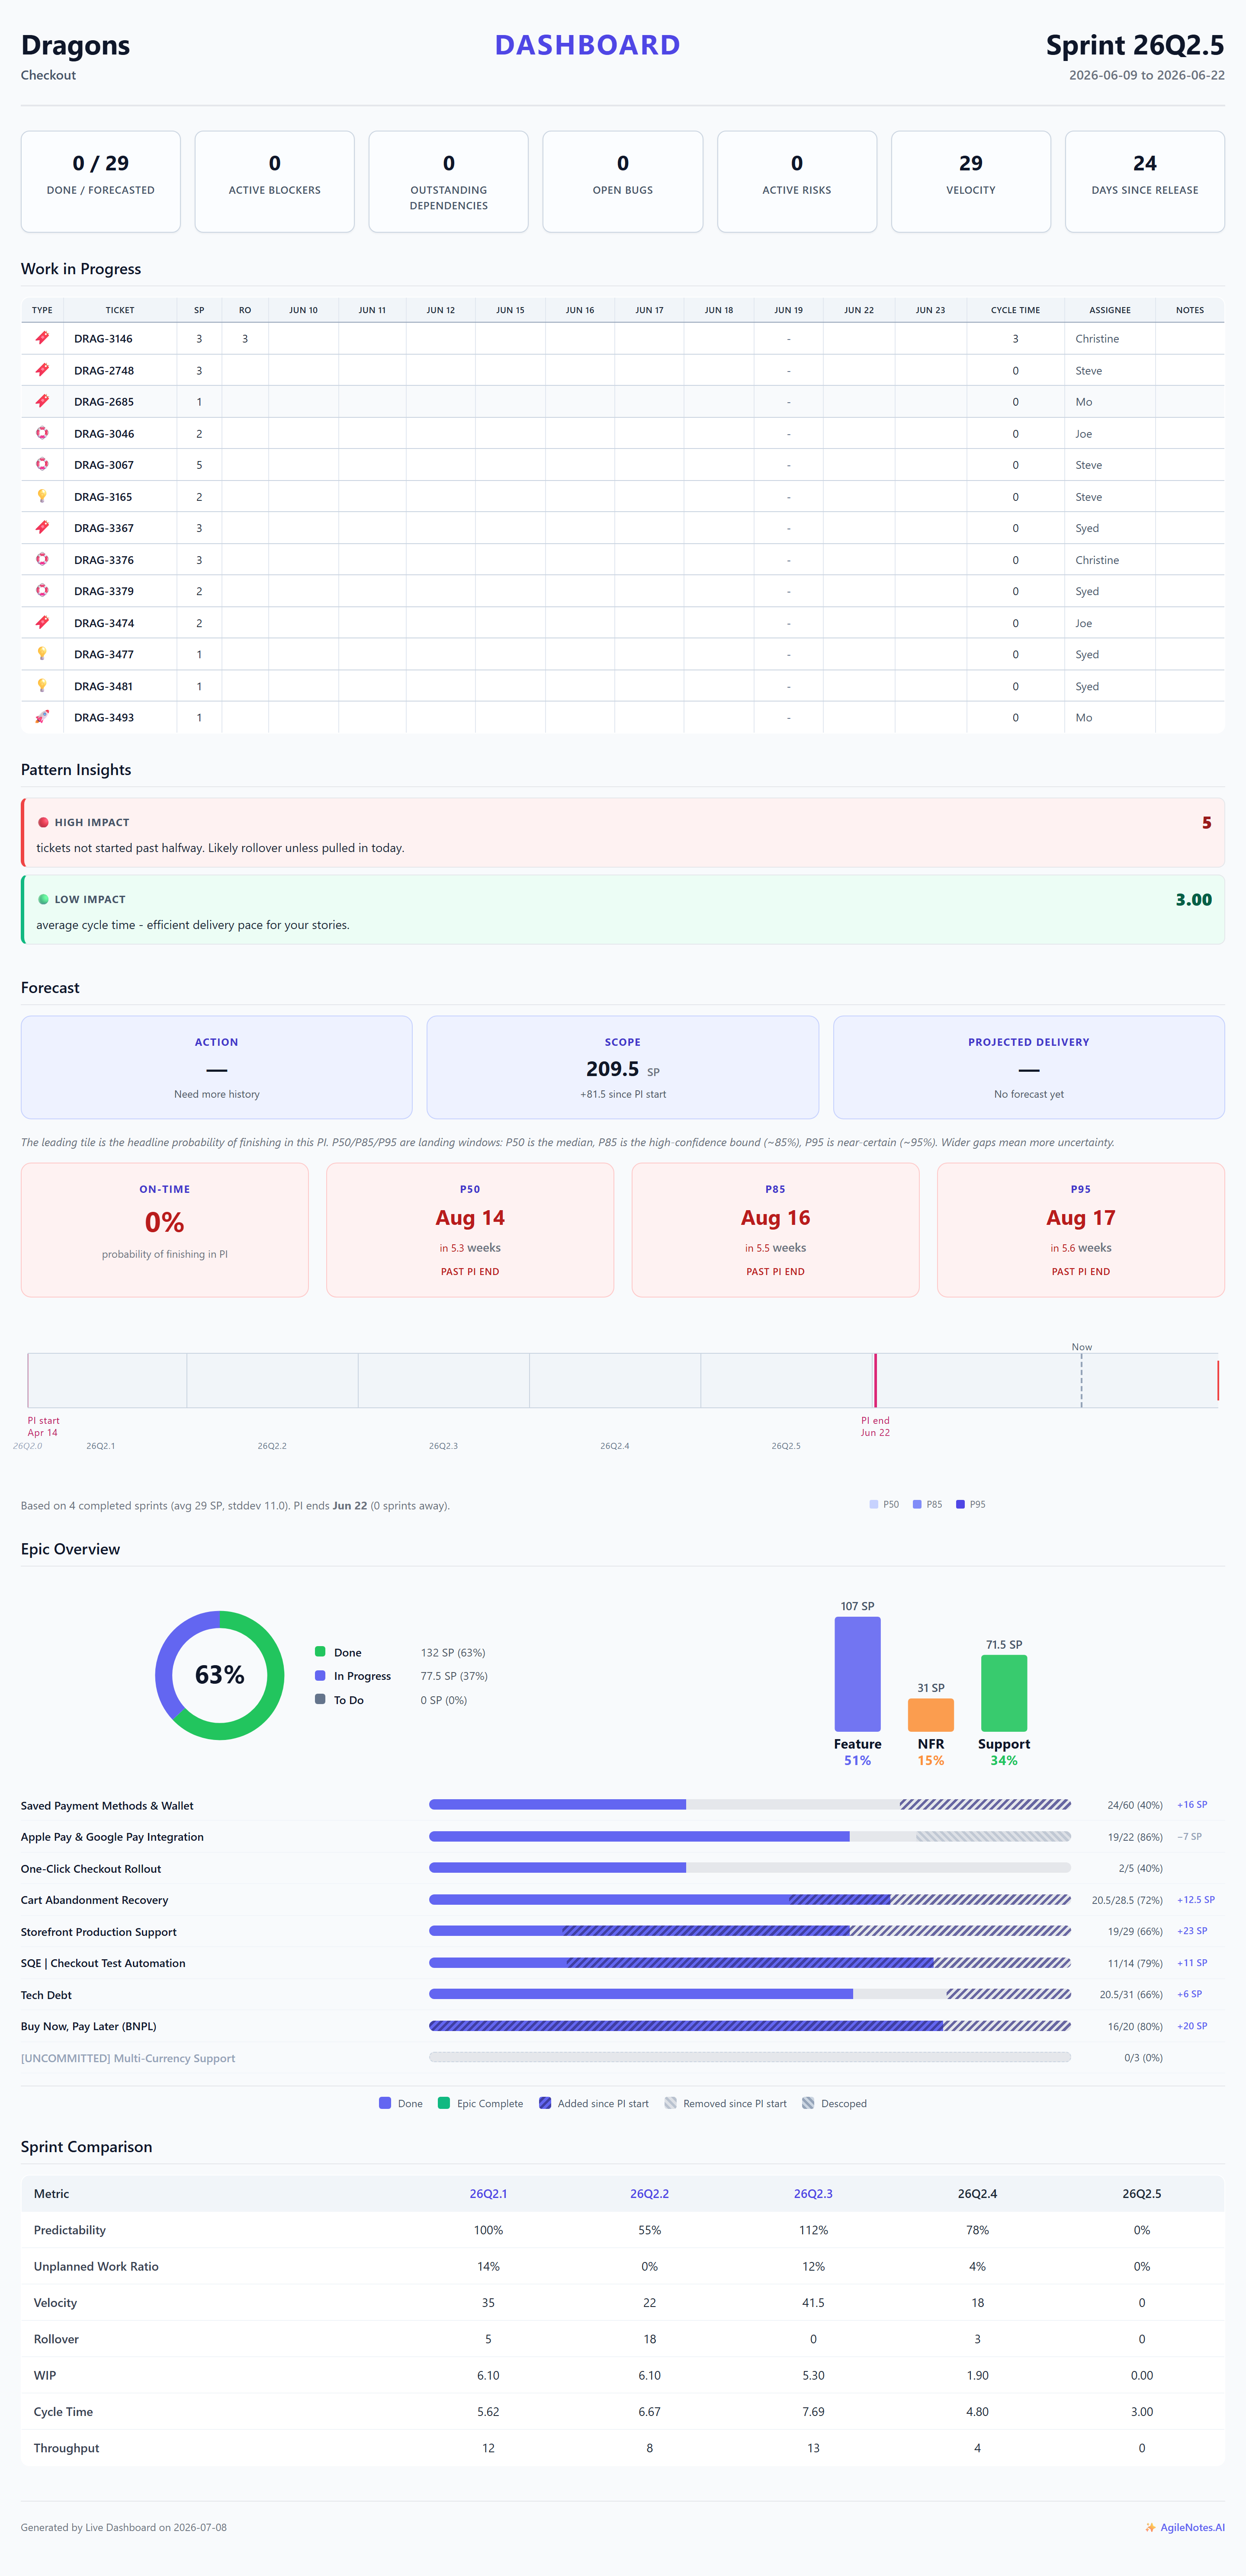
Task: Click the Done legend swatch in epic legend
Action: click(385, 2103)
